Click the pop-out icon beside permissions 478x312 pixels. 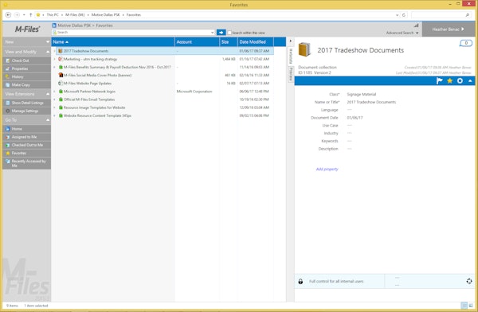click(469, 281)
